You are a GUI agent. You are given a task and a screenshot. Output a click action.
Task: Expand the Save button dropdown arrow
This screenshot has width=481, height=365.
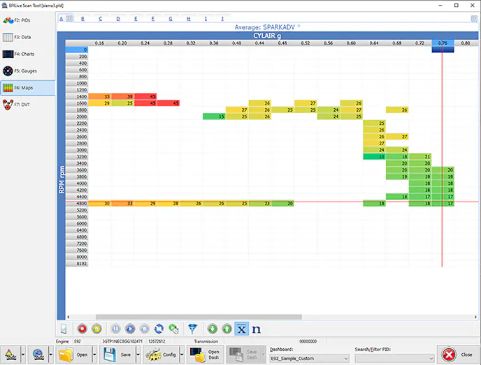[x=138, y=355]
